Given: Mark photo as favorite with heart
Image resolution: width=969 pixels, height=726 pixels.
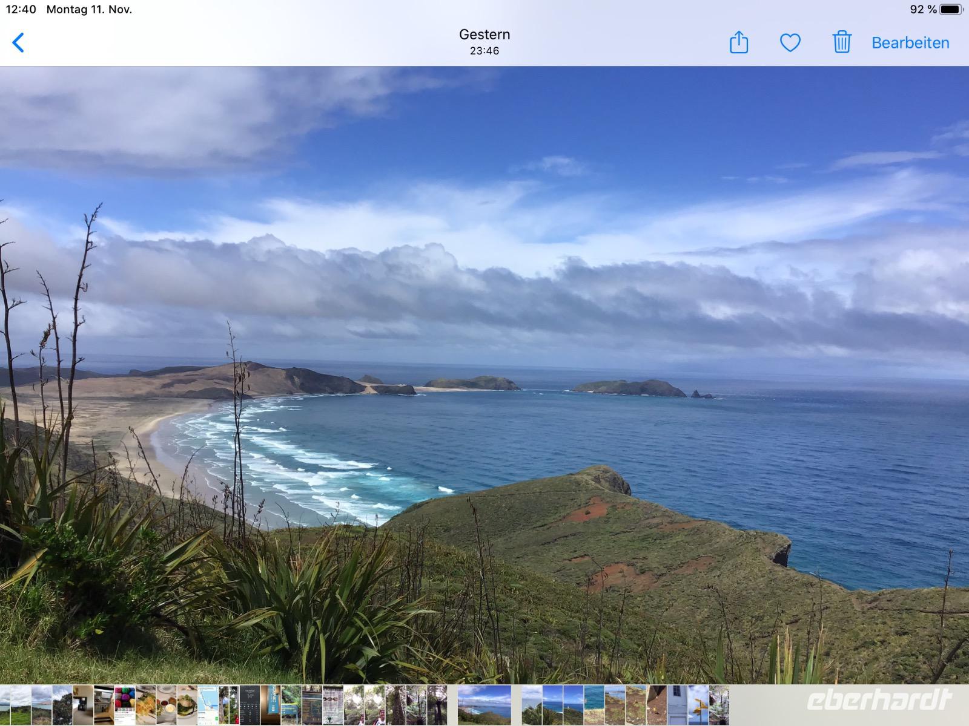Looking at the screenshot, I should coord(790,43).
